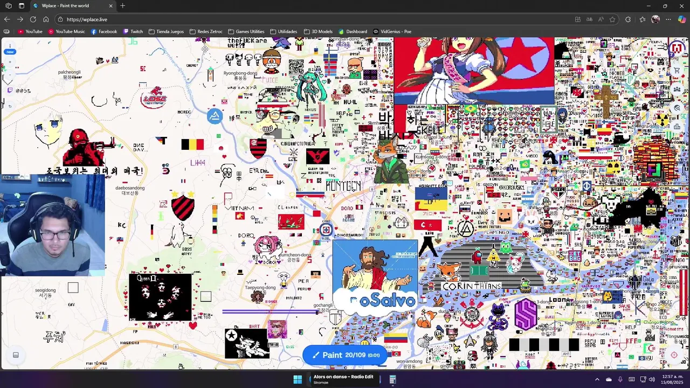Reload the Wplace page
The width and height of the screenshot is (690, 388).
[x=33, y=19]
